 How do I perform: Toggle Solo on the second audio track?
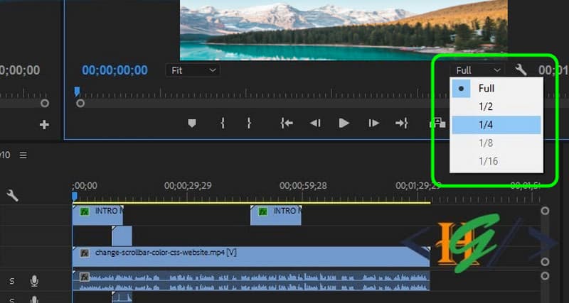click(x=12, y=297)
